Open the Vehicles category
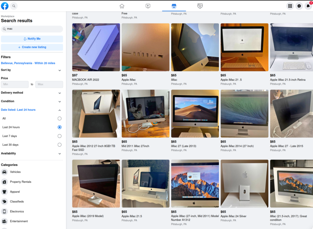313x229 pixels. tap(15, 172)
